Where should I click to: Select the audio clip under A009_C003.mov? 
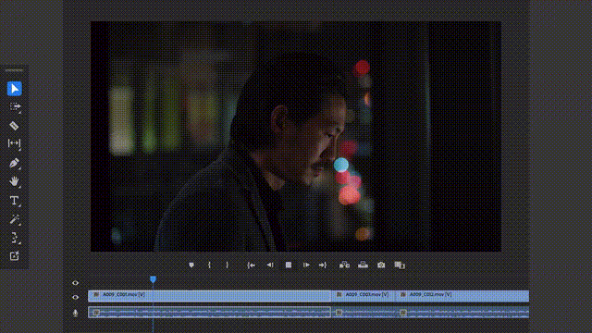click(364, 313)
